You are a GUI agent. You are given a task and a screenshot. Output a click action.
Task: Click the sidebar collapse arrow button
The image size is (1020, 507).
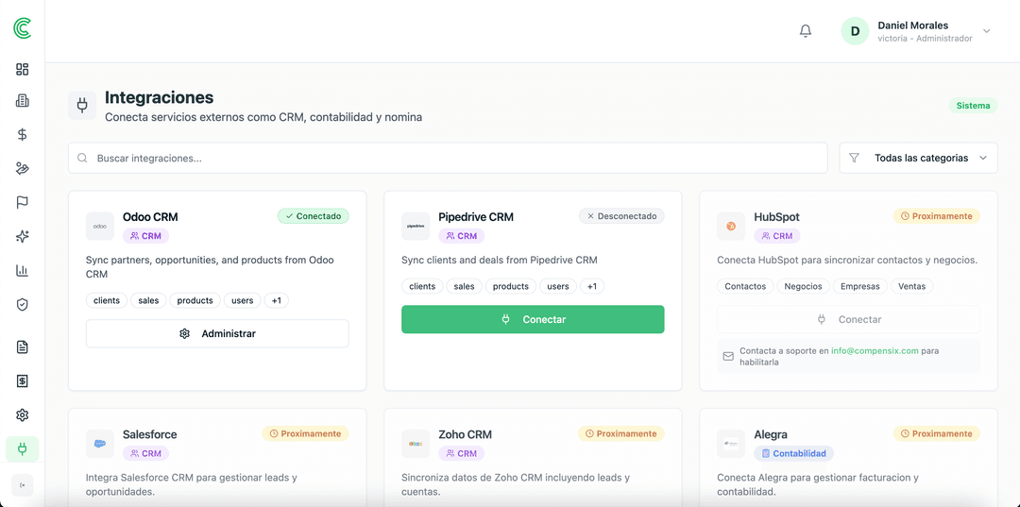[23, 484]
